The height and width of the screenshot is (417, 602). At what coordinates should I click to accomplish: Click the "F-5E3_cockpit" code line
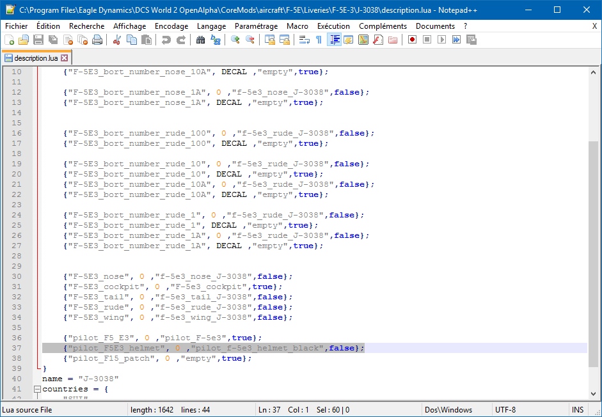[173, 287]
